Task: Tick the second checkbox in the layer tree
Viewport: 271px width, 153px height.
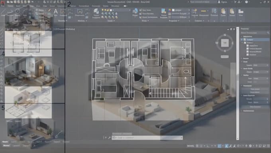Action: click(x=247, y=49)
